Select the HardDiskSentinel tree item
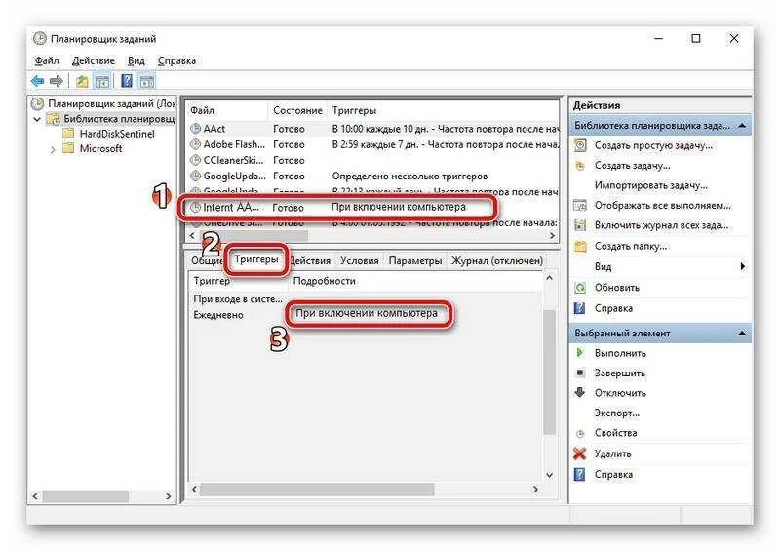 click(117, 134)
